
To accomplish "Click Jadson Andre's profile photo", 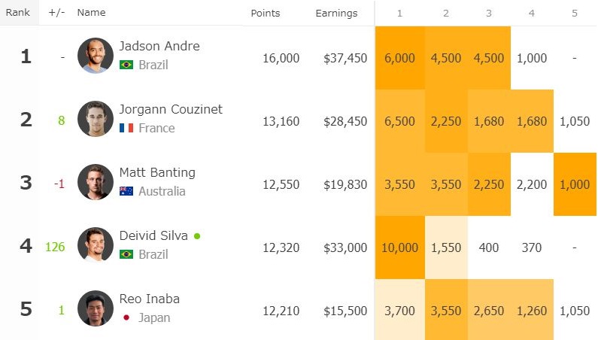I will coord(96,56).
